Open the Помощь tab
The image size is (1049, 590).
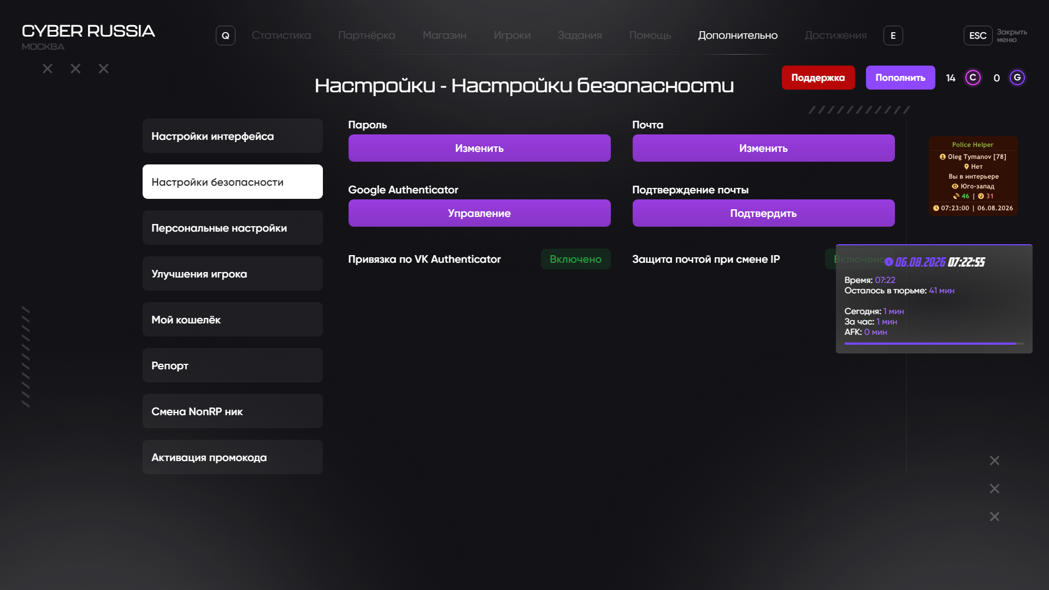click(650, 36)
